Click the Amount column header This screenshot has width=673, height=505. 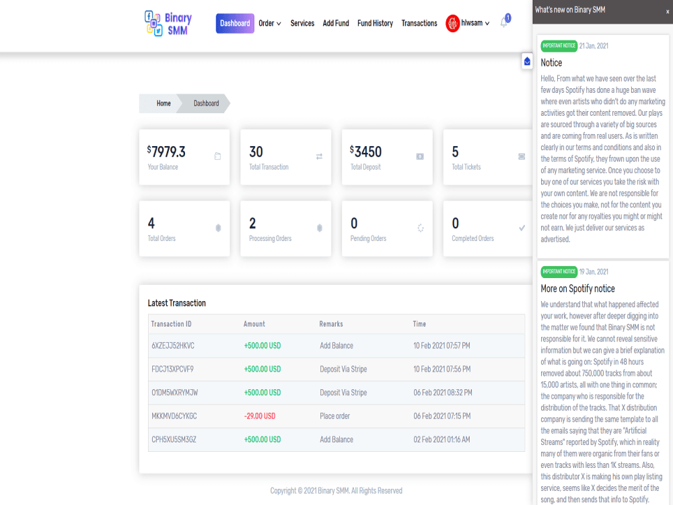tap(254, 324)
